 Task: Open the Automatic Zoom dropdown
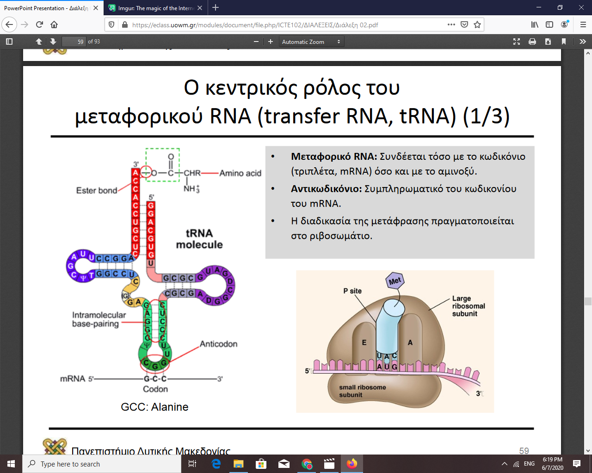tap(312, 42)
